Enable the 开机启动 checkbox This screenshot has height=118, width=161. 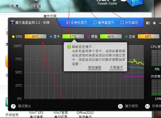pos(122,22)
